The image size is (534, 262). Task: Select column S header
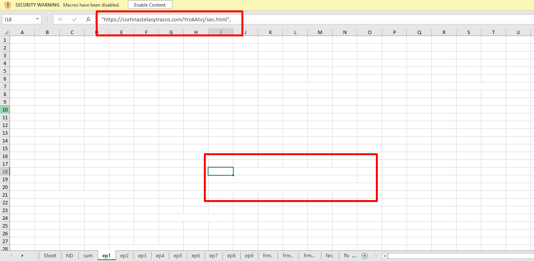point(469,32)
